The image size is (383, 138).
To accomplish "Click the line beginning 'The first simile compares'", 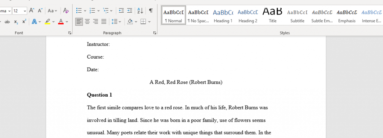I will [177, 107].
